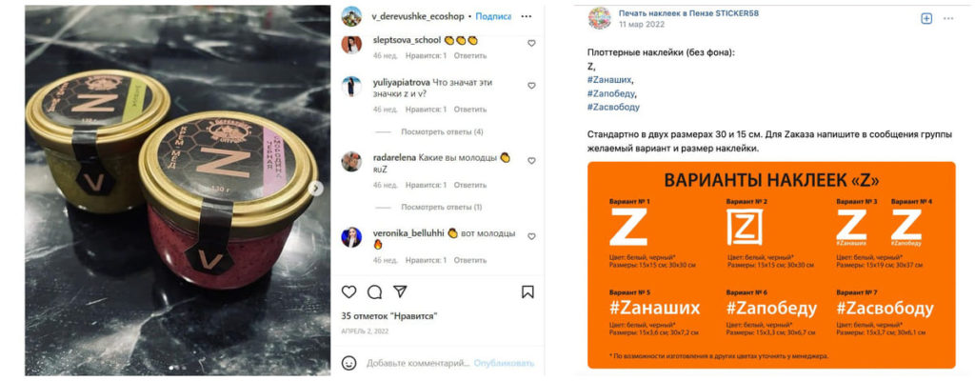Open the emoji picker smiley icon
The height and width of the screenshot is (381, 975).
coord(349,362)
